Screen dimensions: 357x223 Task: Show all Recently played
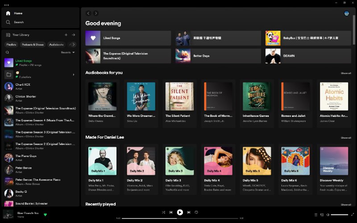tap(346, 205)
